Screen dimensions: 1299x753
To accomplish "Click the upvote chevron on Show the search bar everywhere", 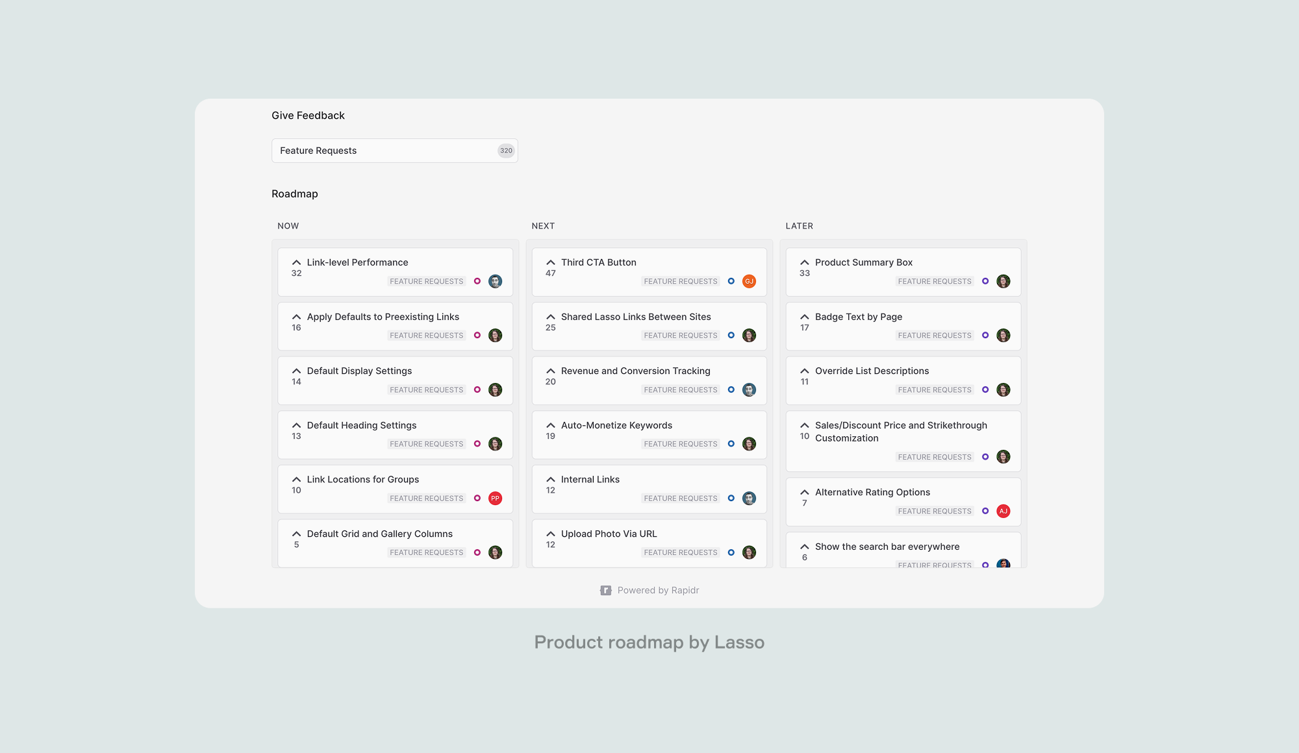I will [x=804, y=546].
